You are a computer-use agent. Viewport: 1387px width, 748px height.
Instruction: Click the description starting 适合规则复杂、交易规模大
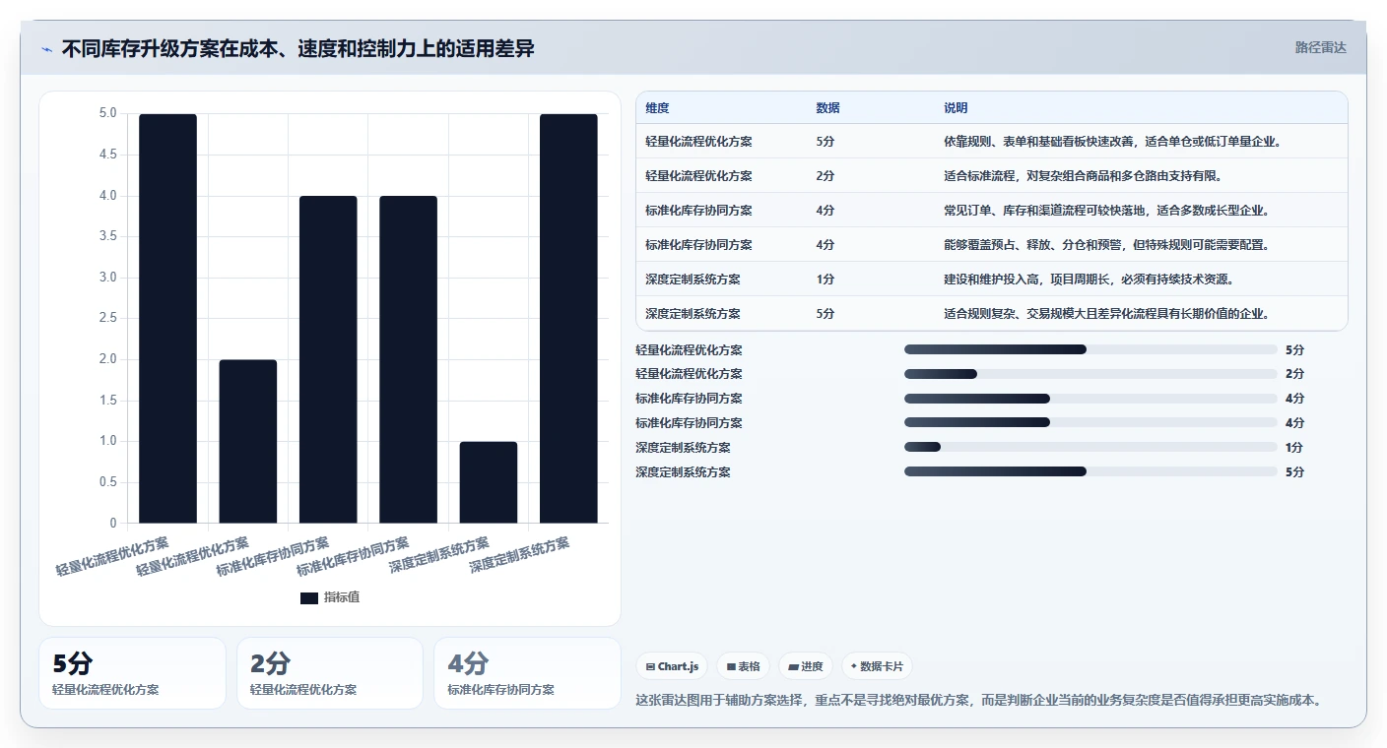[x=1107, y=314]
